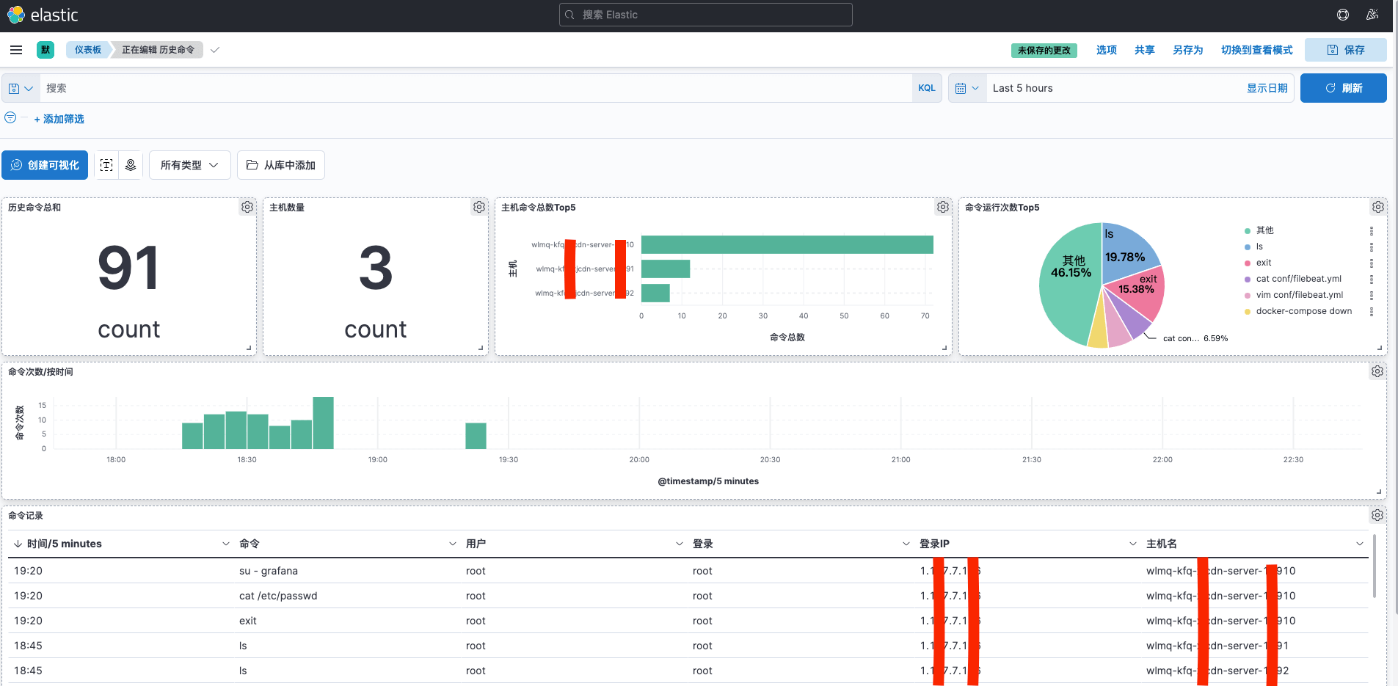
Task: Click the 创建可视化 button
Action: point(45,165)
